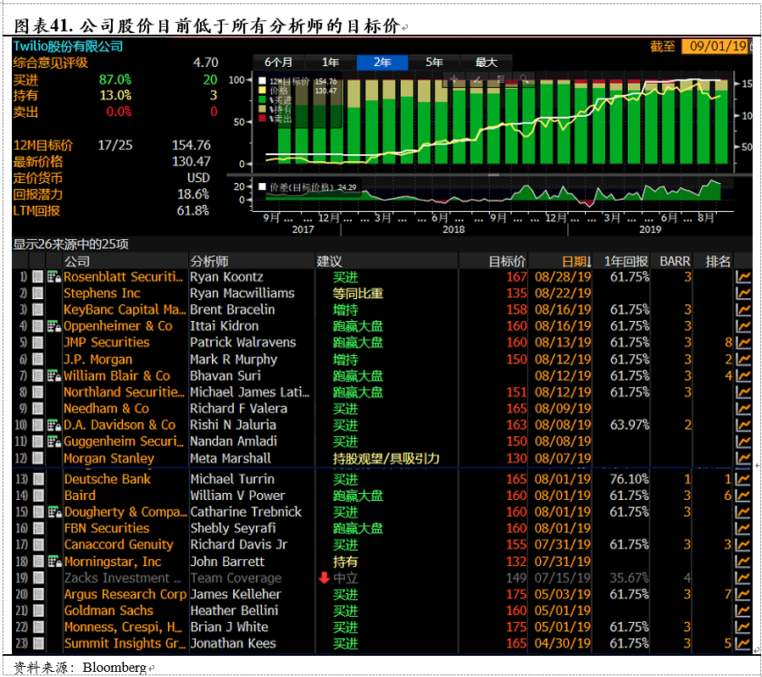Open the chart data table icon
The image size is (762, 677).
coord(501,79)
